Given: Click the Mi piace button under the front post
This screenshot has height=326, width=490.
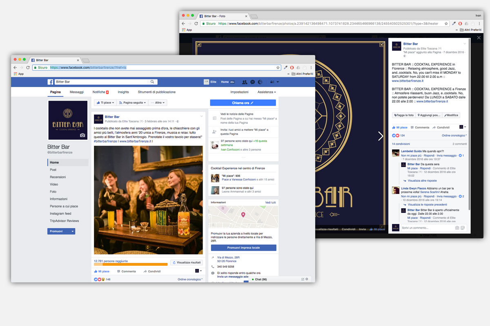Looking at the screenshot, I should click(102, 271).
